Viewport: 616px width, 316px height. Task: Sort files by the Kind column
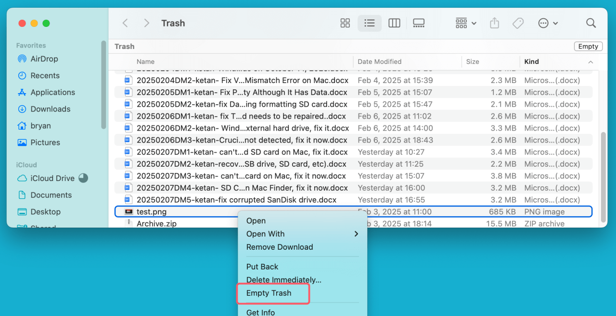(531, 61)
